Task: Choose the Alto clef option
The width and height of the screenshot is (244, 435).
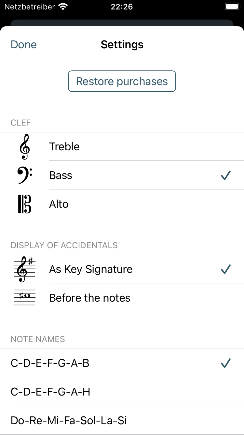Action: pos(122,204)
